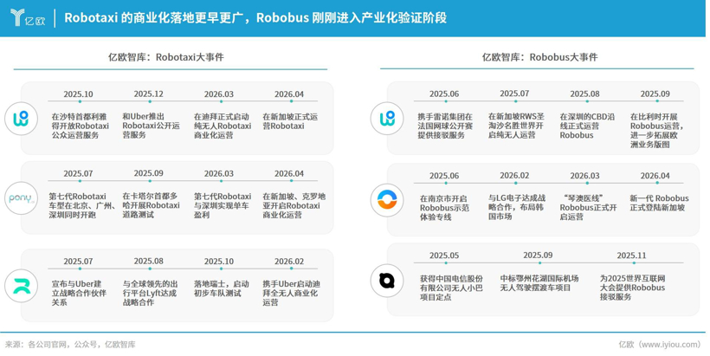
Task: Click text '在新加坡、克罗地亚开启Robotaxi商业化运营'
Action: (x=294, y=205)
